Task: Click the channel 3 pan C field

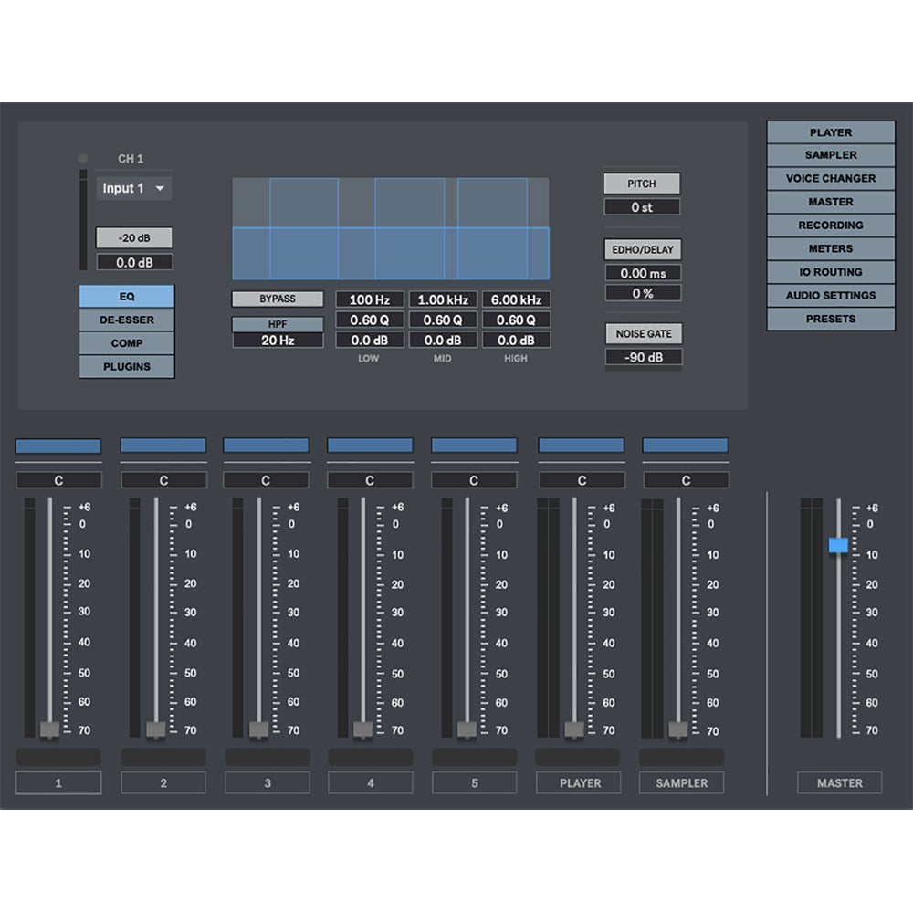Action: tap(266, 480)
